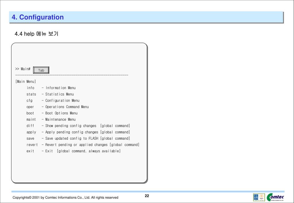Select the "boot" command text
294x203 pixels.
30,113
